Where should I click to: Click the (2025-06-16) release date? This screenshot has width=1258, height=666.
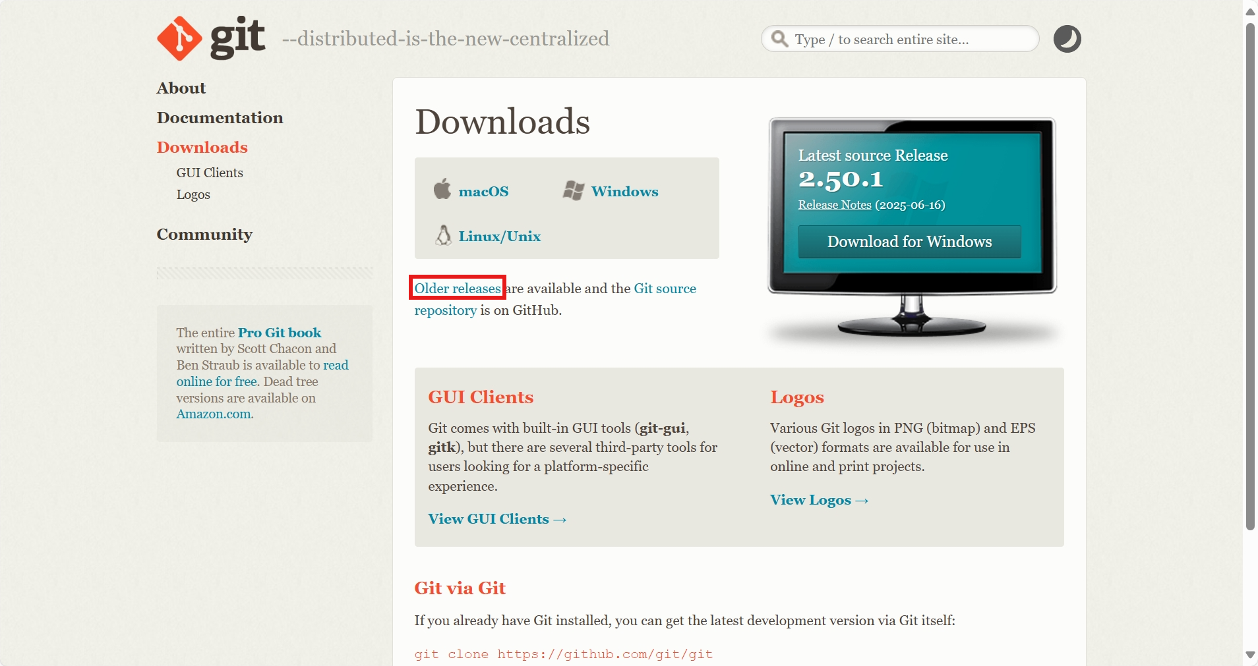click(x=910, y=205)
